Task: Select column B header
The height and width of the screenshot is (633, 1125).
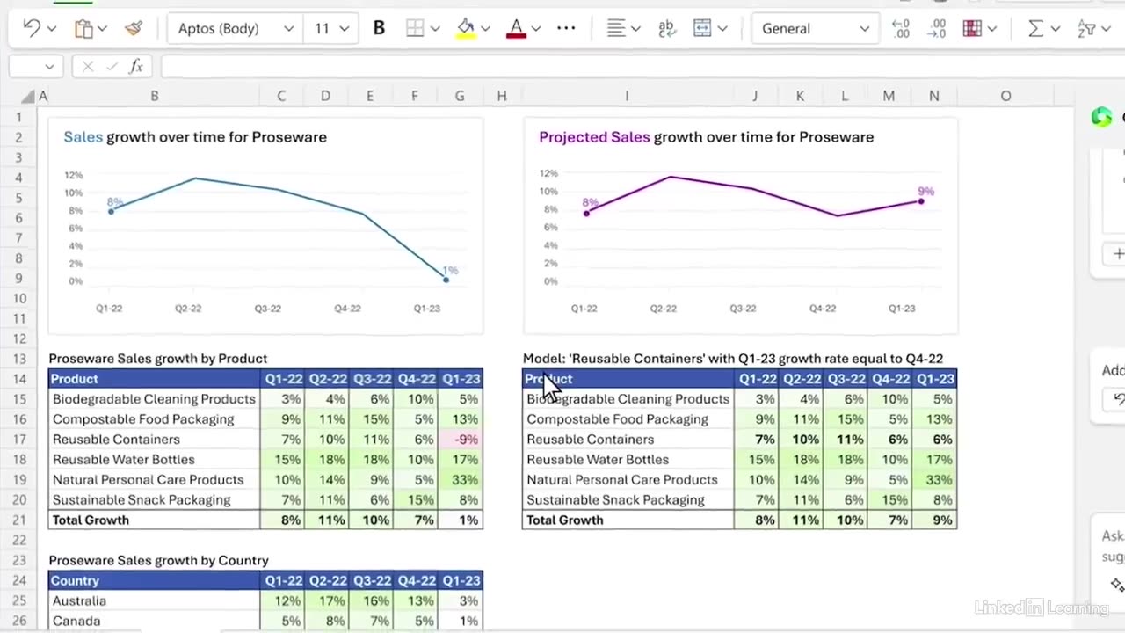Action: pyautogui.click(x=154, y=96)
